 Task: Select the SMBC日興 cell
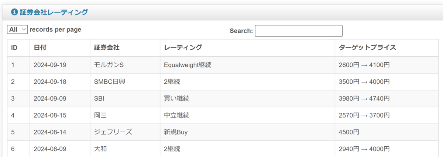(x=125, y=82)
